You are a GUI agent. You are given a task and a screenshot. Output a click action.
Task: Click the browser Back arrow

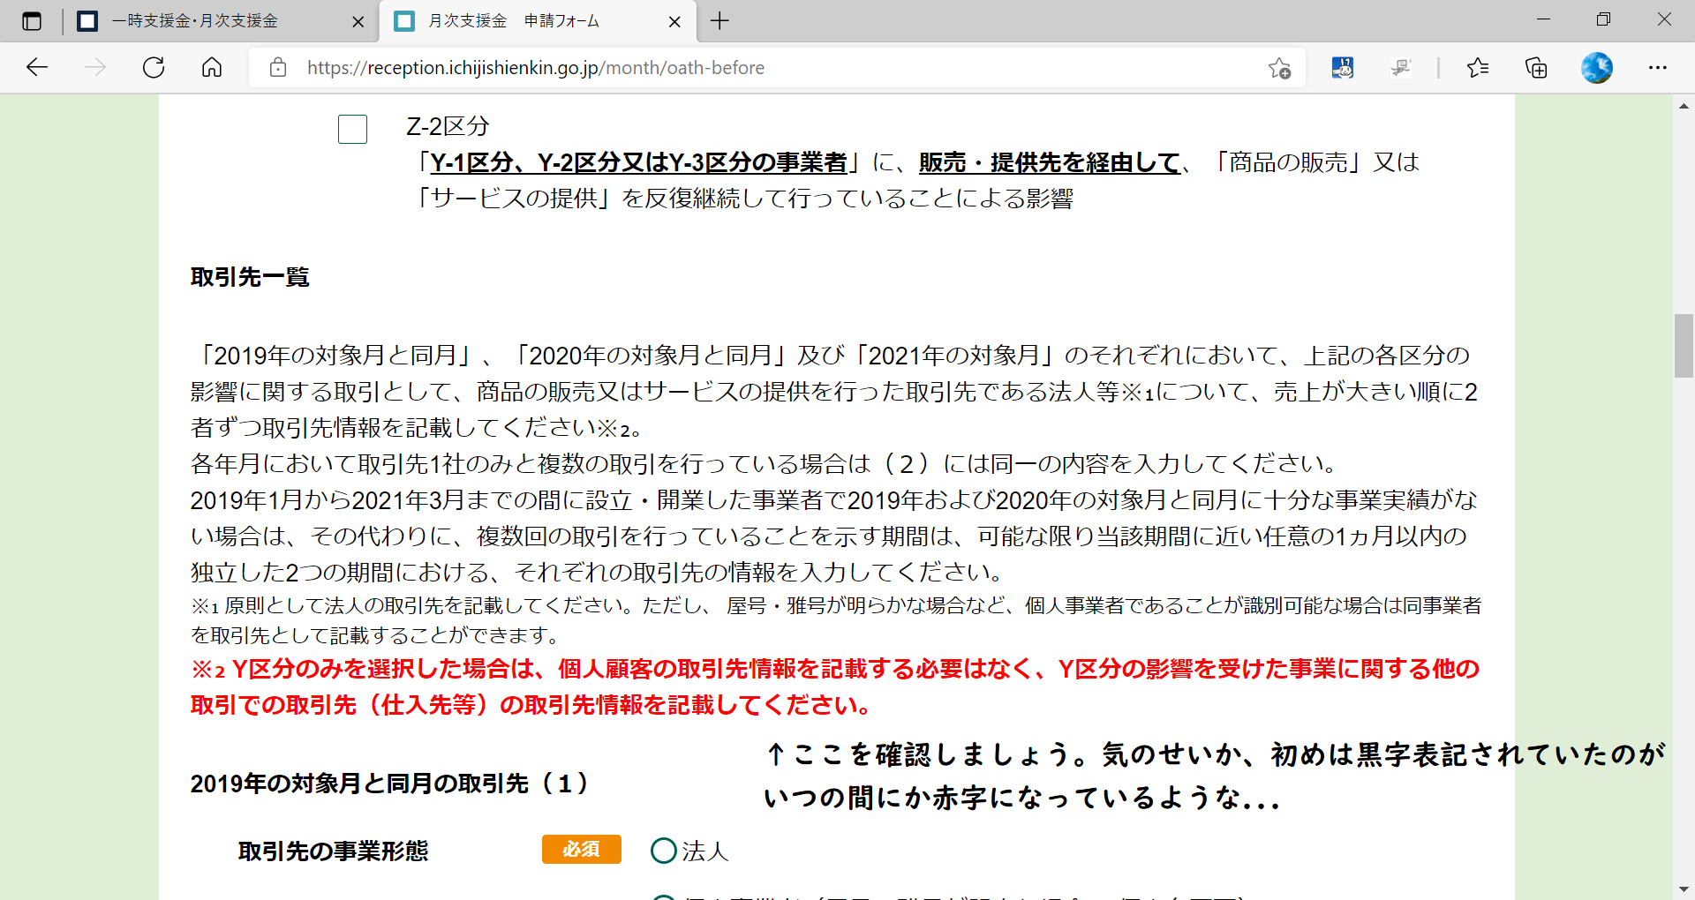pyautogui.click(x=37, y=68)
